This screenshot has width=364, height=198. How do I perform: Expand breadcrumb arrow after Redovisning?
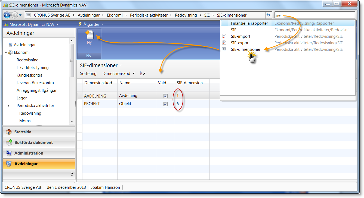coord(201,15)
